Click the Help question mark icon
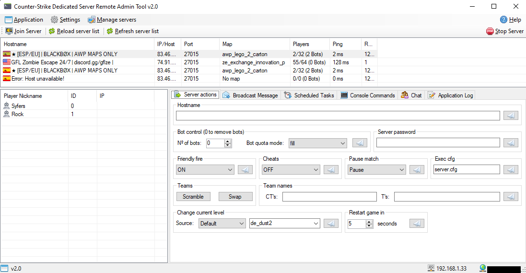526x273 pixels. click(x=503, y=20)
